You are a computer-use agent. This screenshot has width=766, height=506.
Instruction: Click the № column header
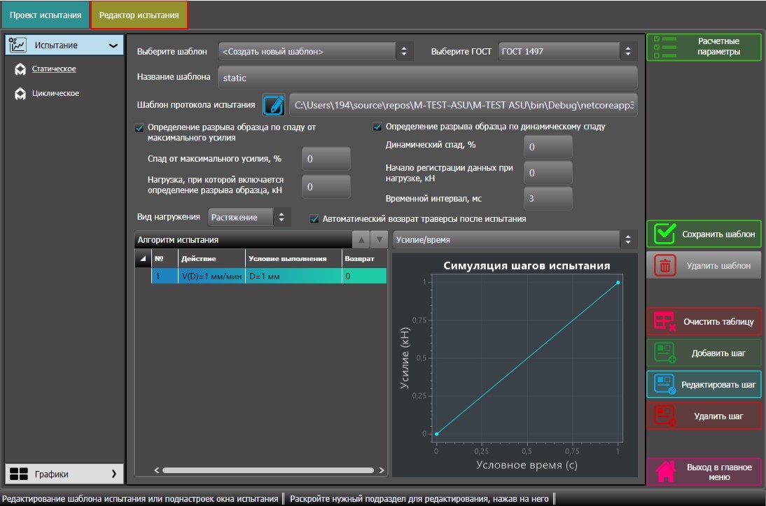[165, 259]
